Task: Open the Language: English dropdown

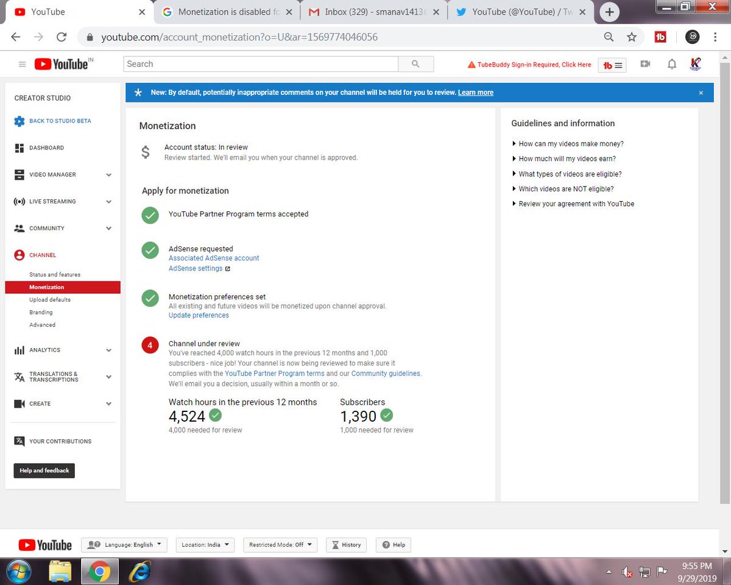Action: pos(124,545)
